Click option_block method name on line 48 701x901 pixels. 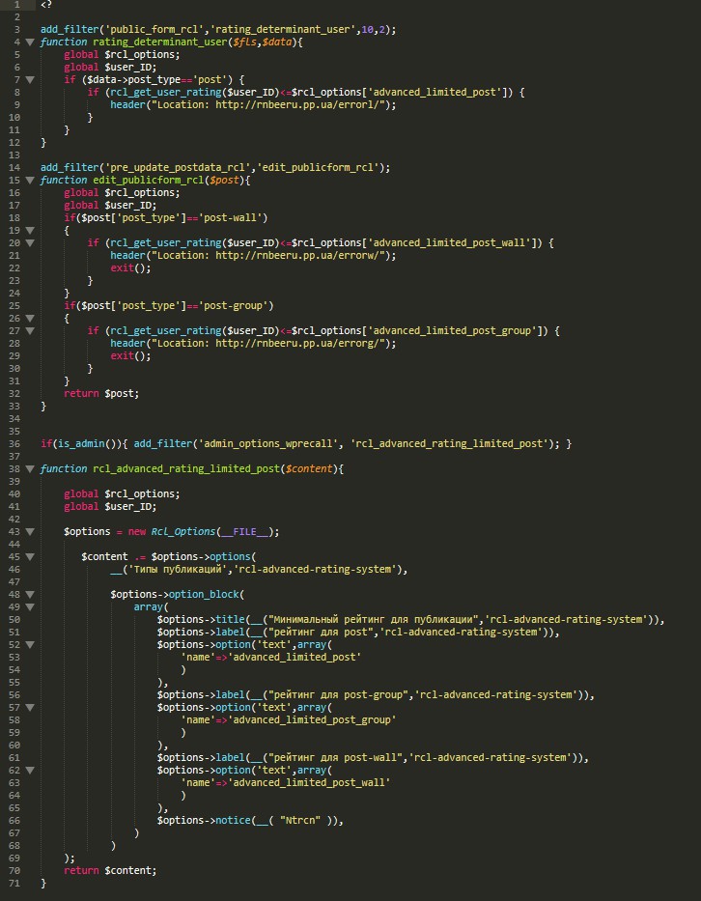pyautogui.click(x=204, y=595)
